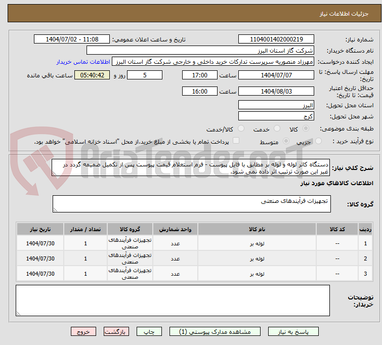Viewport: 382px width, 345px height.
Task: Click the گروه کالا table column header
Action: (x=130, y=229)
